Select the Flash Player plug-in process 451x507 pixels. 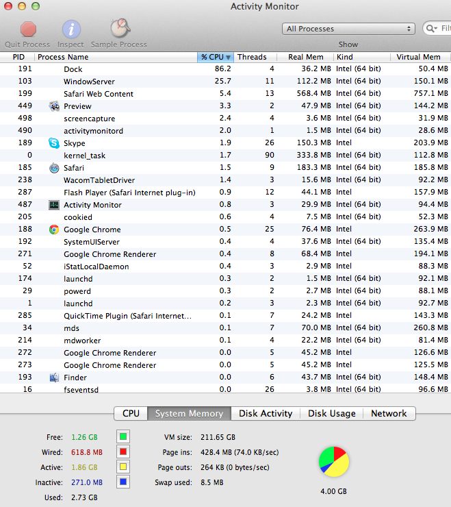point(226,192)
